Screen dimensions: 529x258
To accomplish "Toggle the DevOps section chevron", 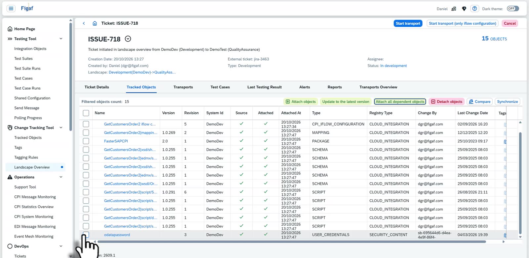I will pyautogui.click(x=61, y=246).
